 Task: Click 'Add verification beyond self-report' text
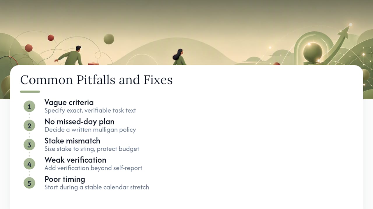93,168
